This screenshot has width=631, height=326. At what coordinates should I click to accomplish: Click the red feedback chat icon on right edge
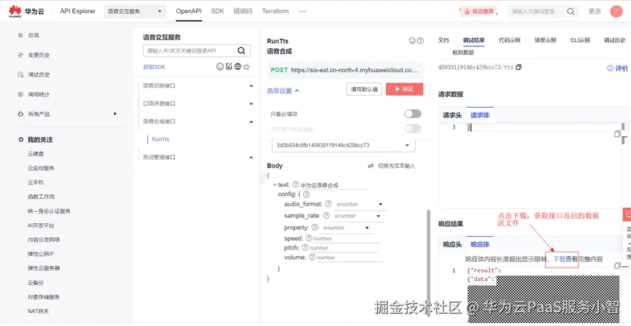(x=627, y=215)
